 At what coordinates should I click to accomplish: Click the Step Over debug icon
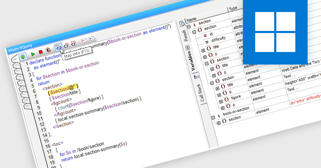[x=66, y=45]
